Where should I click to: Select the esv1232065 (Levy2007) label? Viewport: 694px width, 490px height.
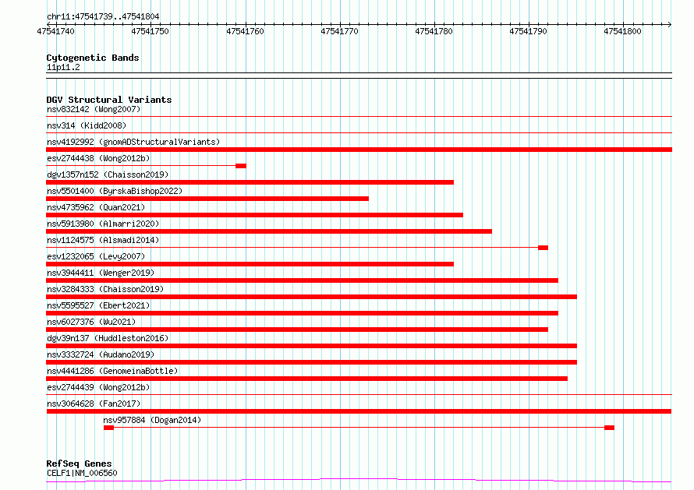point(96,256)
